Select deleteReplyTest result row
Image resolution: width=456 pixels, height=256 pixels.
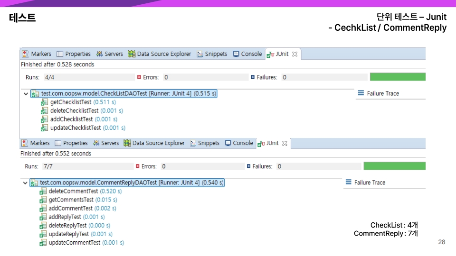coord(75,226)
